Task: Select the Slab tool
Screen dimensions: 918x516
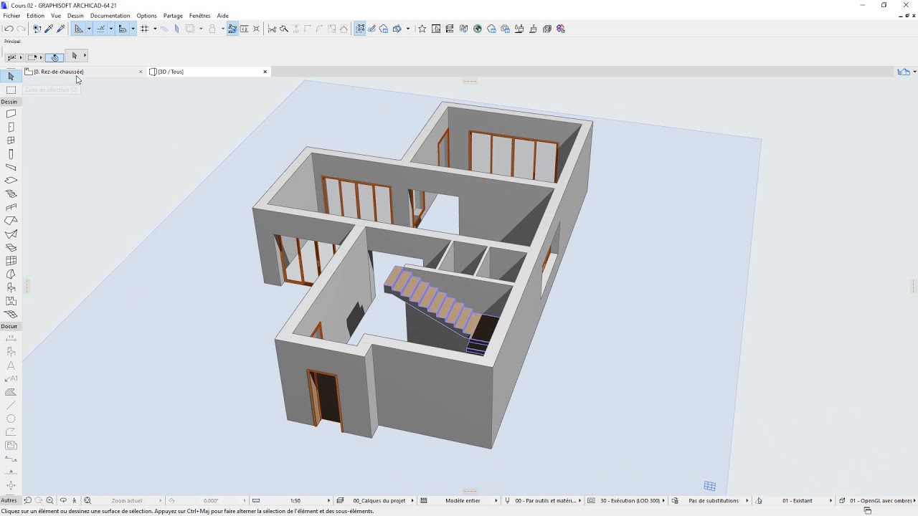Action: 11,181
